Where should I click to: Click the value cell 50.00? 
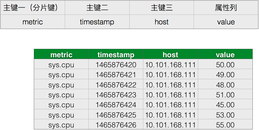pyautogui.click(x=225, y=64)
